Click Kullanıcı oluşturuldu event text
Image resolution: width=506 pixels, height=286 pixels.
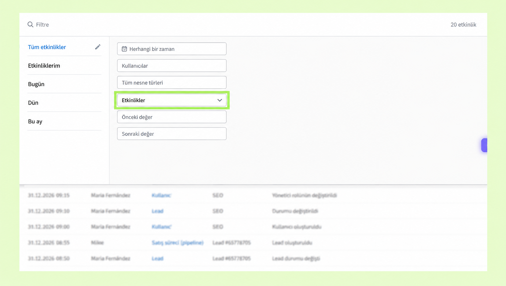click(x=297, y=227)
